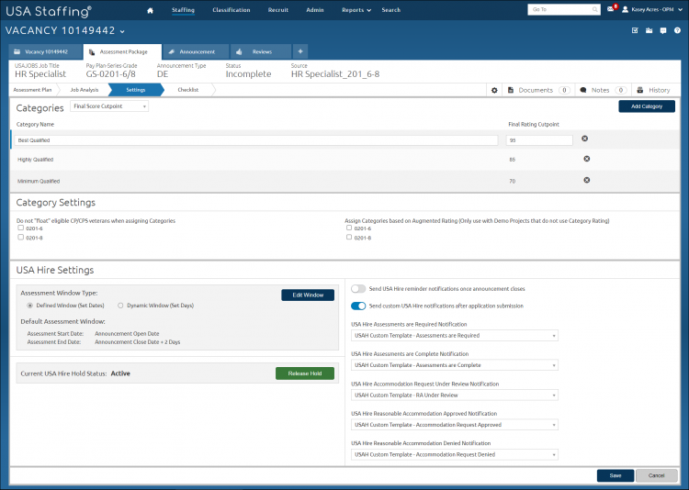Screen dimensions: 689x490
Task: Open the checklist icon in vacancy header
Action: pos(635,30)
